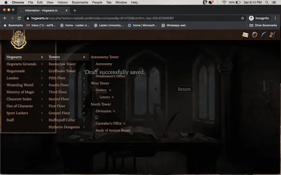Click site lock icon in address bar
The image size is (281, 175).
point(28,18)
